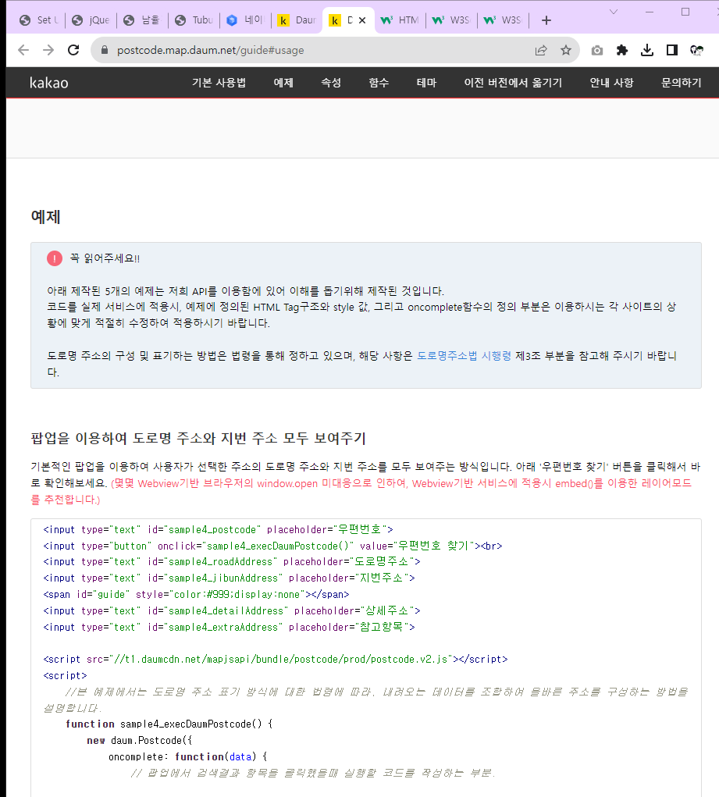
Task: Switch to the last W3S tab
Action: (504, 20)
